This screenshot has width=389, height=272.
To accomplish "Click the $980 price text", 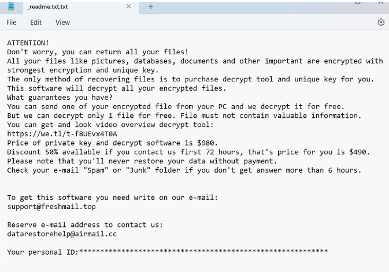I will [x=205, y=143].
